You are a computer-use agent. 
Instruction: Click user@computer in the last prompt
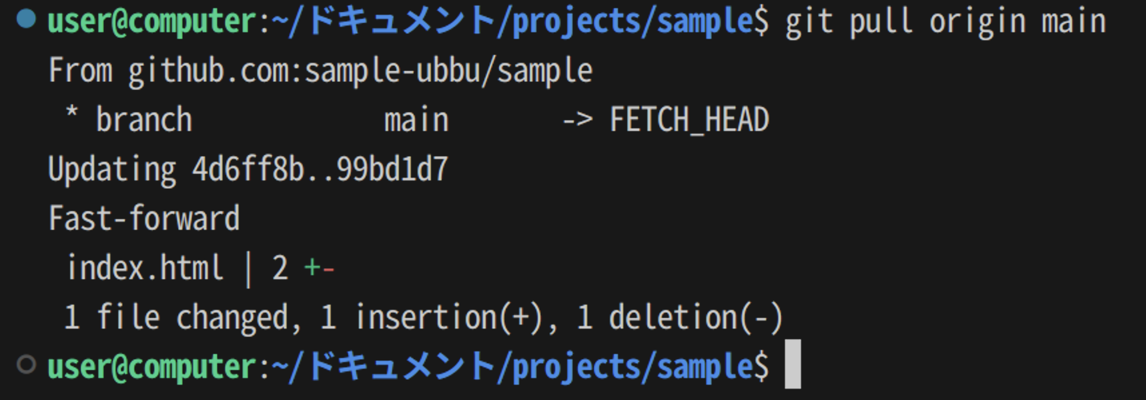pyautogui.click(x=152, y=367)
